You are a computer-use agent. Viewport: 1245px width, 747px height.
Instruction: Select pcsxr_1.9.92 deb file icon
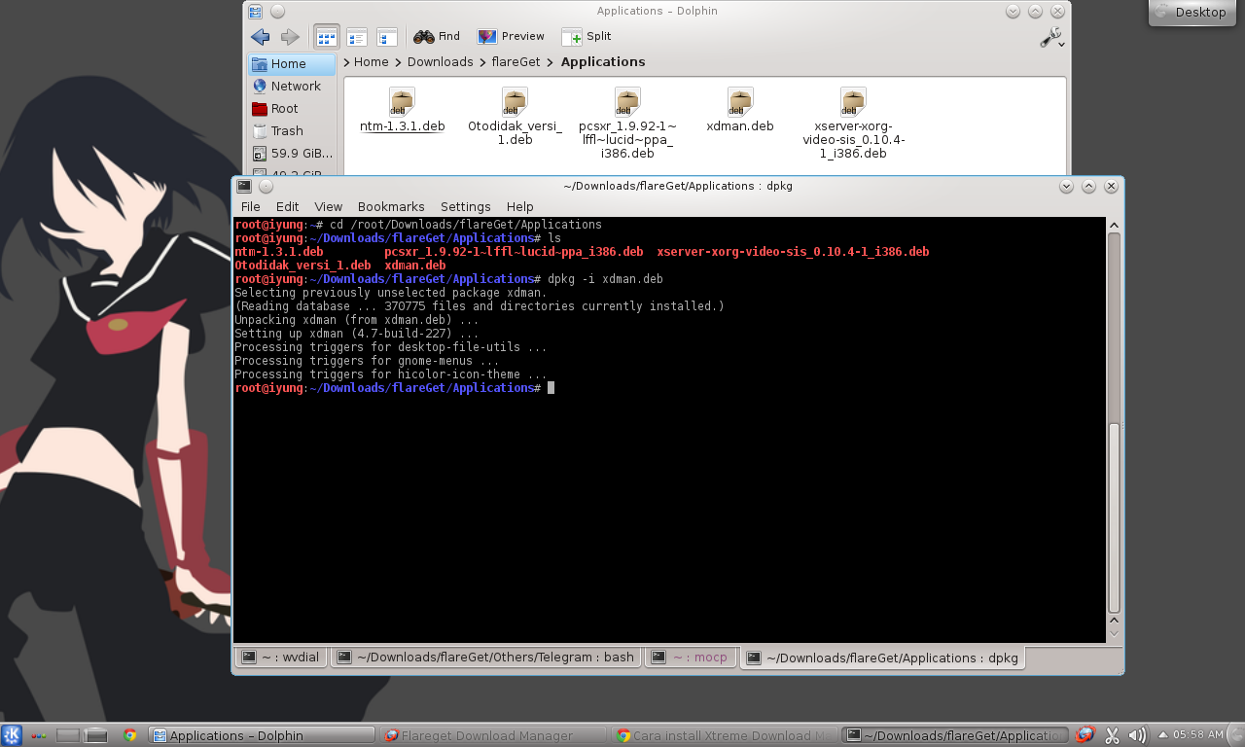coord(627,101)
